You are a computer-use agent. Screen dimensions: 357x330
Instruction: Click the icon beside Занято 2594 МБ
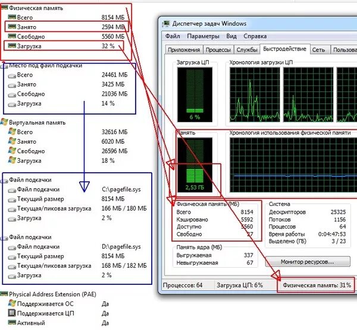[12, 27]
